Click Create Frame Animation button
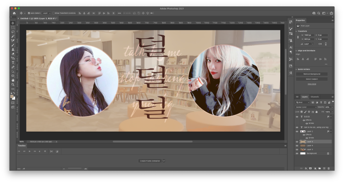 coord(150,161)
